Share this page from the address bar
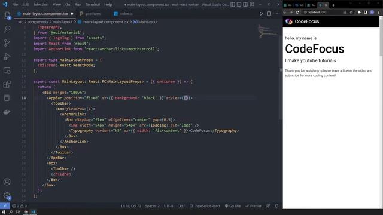This screenshot has height=215, width=383. click(345, 12)
